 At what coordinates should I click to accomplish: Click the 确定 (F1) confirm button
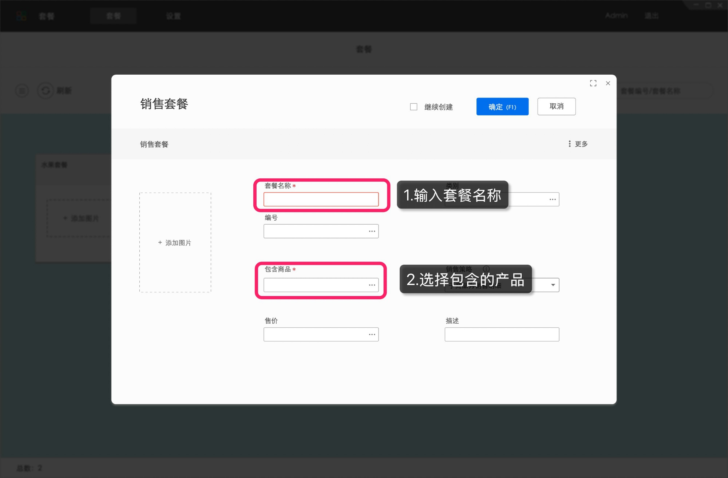[x=502, y=106]
